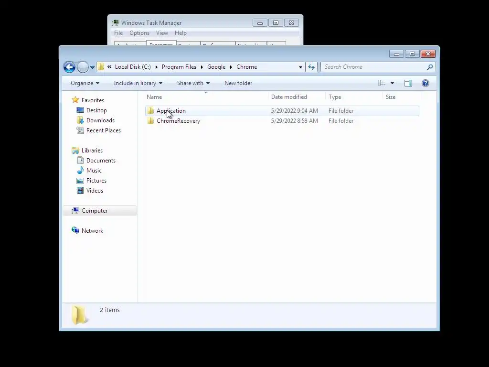Click the Documents library icon
This screenshot has width=489, height=367.
tap(80, 161)
